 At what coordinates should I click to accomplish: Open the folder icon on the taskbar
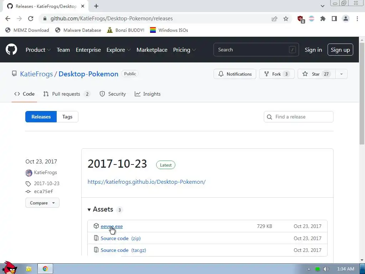(x=29, y=269)
